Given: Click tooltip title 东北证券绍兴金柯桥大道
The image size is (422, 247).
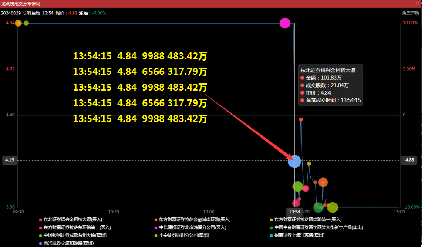Looking at the screenshot, I should [x=328, y=70].
